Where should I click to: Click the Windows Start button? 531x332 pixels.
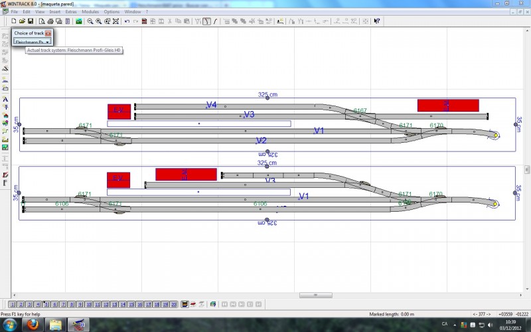point(9,325)
